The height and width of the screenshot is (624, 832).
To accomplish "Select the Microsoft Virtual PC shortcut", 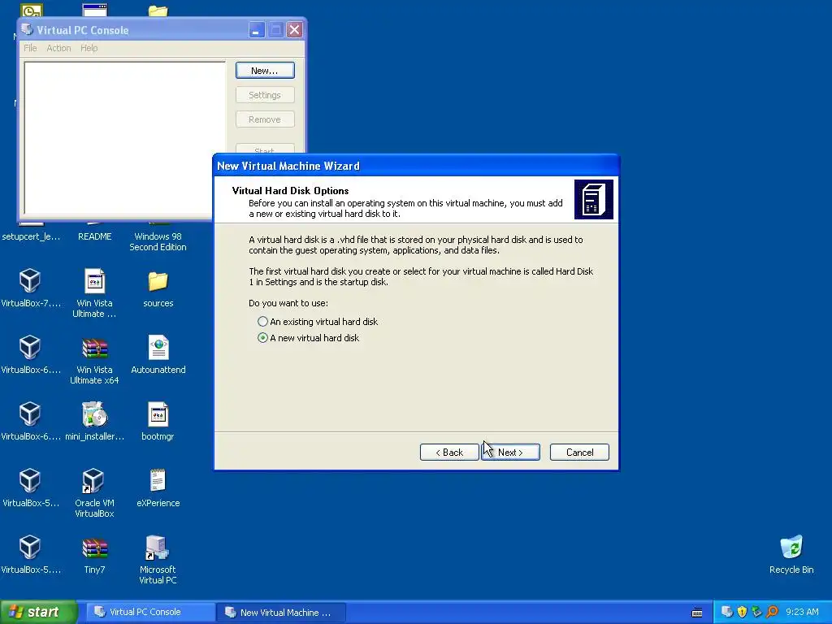I will (158, 560).
